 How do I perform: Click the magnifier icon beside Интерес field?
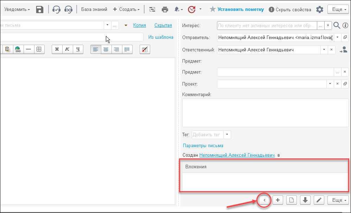pos(337,25)
